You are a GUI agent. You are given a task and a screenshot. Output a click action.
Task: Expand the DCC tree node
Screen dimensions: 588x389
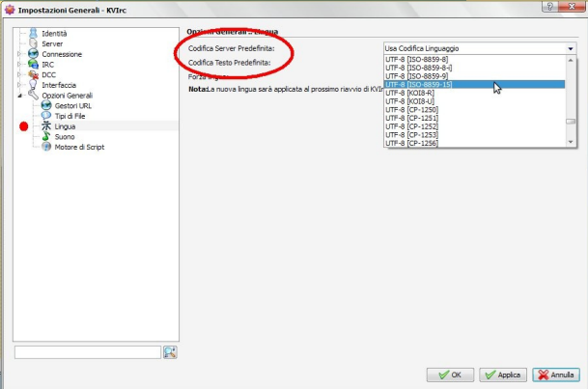[x=19, y=74]
